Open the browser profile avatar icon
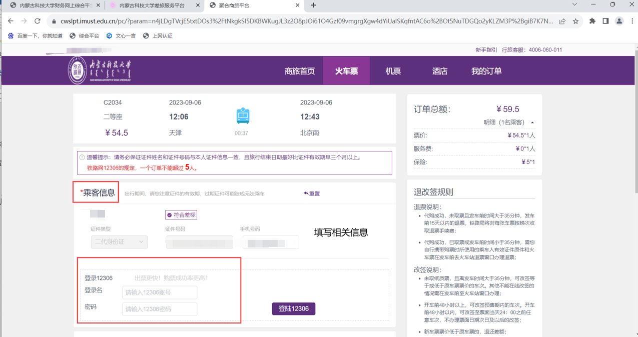The width and height of the screenshot is (638, 337). click(x=619, y=21)
